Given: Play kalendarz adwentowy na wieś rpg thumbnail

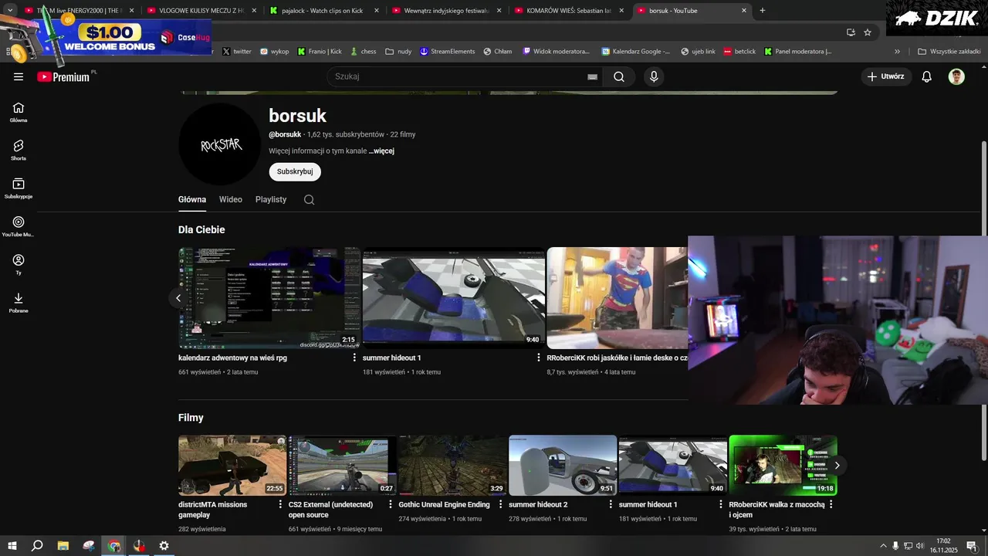Looking at the screenshot, I should [269, 298].
